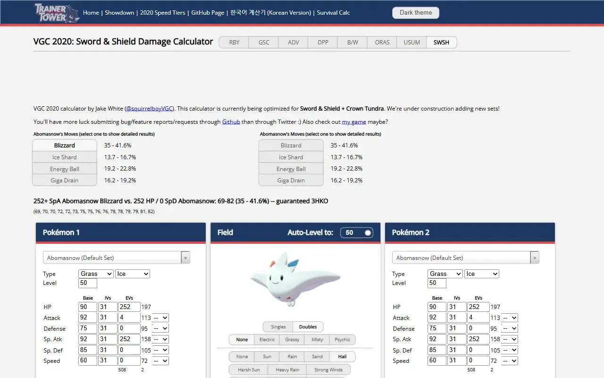The height and width of the screenshot is (378, 604).
Task: Open Pokémon 2 Grass type dropdown
Action: [445, 274]
